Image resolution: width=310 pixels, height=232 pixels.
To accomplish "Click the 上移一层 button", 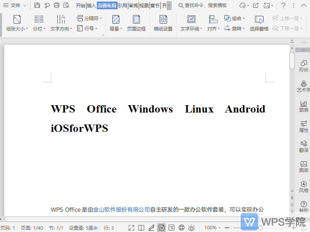I will (287, 18).
